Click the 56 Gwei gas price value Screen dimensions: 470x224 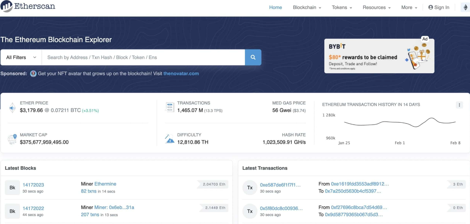[282, 110]
